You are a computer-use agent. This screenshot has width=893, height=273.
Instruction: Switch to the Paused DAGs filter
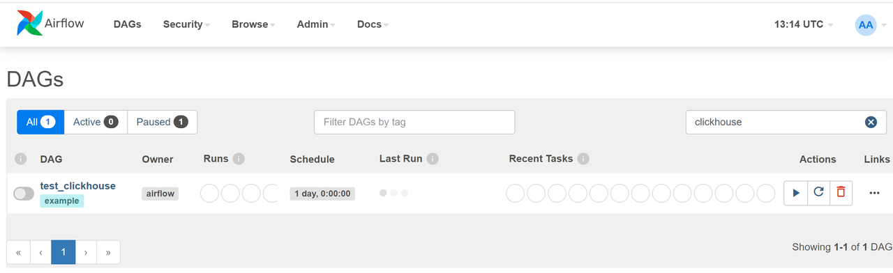[x=162, y=122]
